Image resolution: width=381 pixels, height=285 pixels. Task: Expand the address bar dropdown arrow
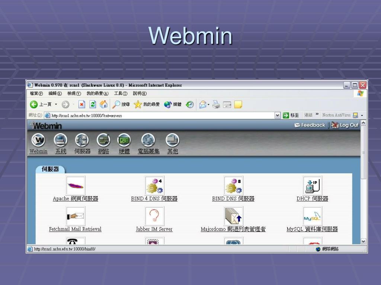[x=278, y=116]
